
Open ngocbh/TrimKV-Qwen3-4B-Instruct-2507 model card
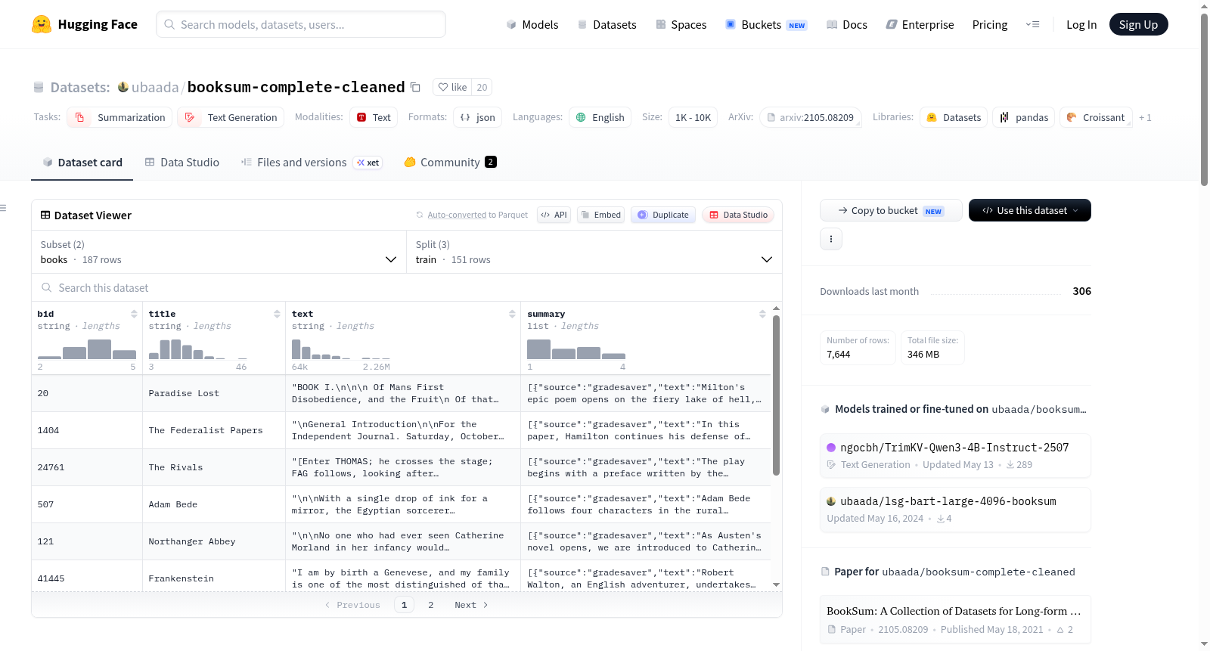tap(955, 455)
